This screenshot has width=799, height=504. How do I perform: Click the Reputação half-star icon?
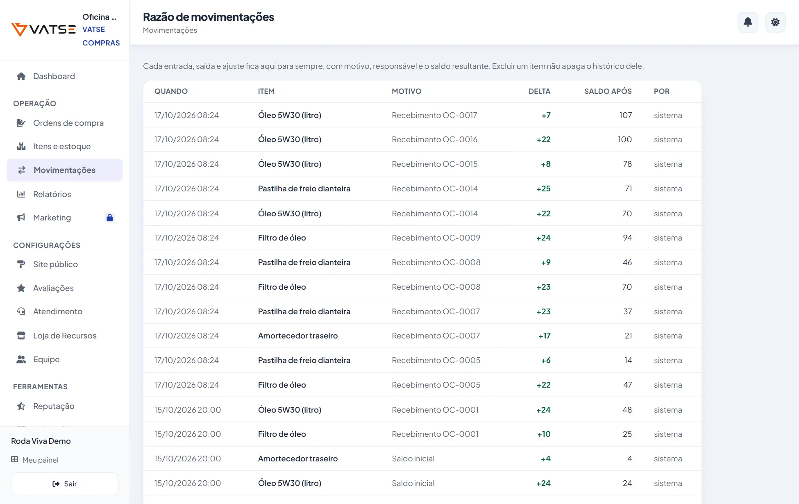21,406
